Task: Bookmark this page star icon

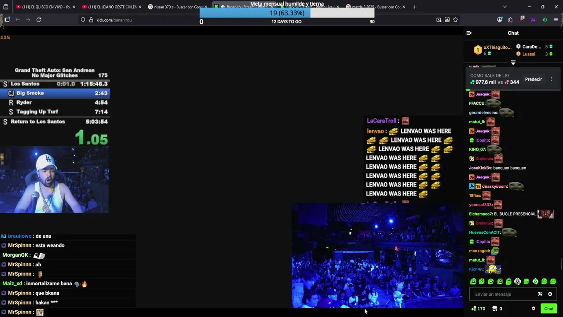Action: (455, 20)
